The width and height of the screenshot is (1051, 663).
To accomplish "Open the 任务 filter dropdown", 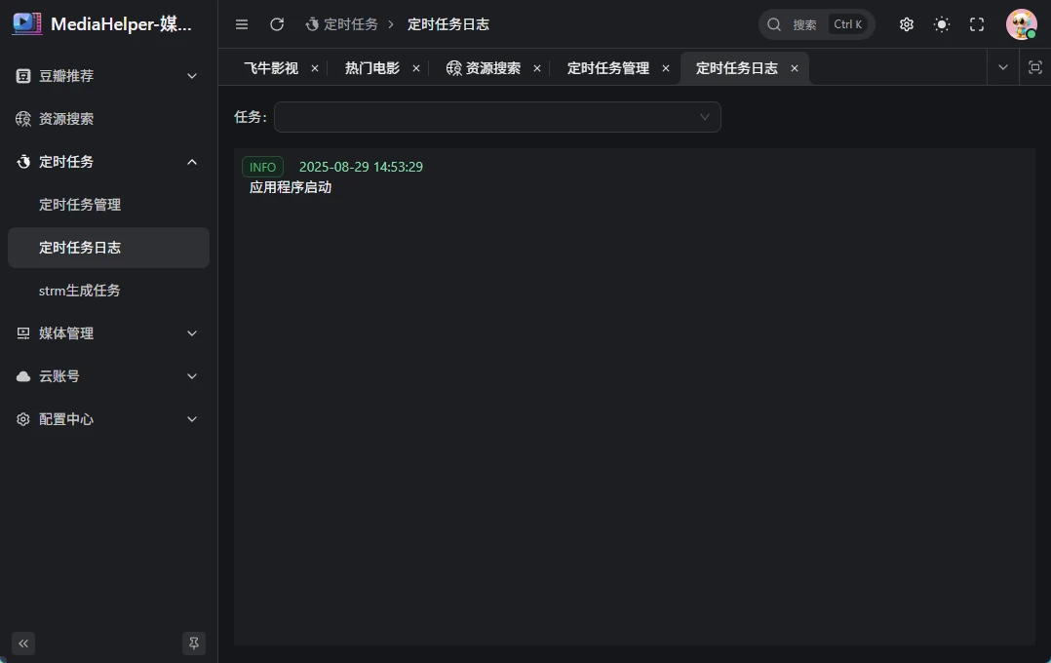I will click(x=497, y=117).
